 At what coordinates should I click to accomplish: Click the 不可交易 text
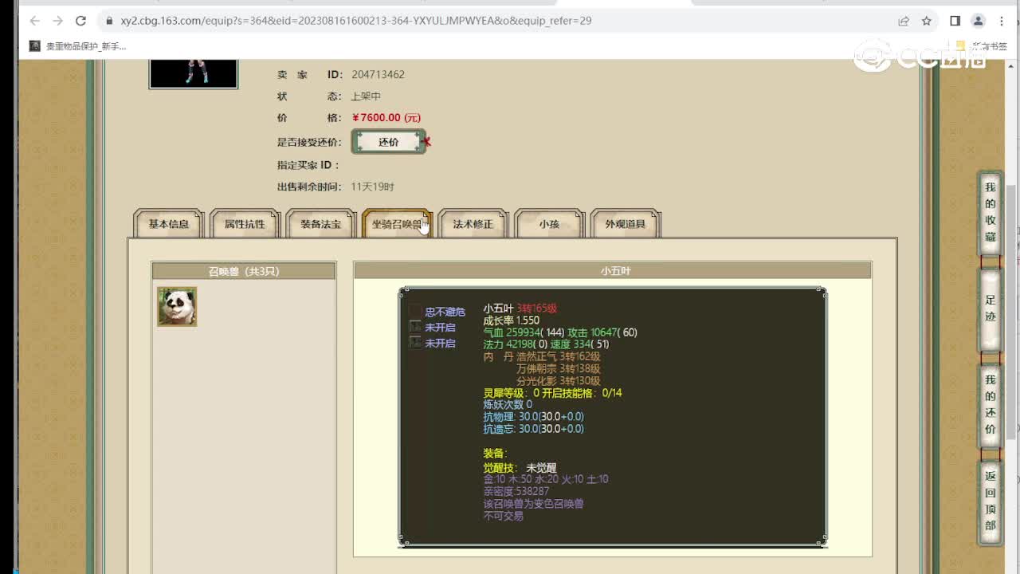point(503,516)
